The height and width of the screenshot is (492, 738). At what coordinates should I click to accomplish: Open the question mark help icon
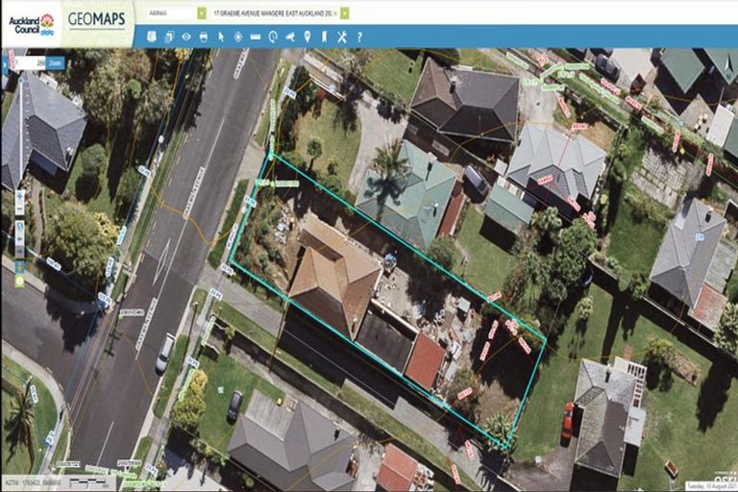coord(359,37)
